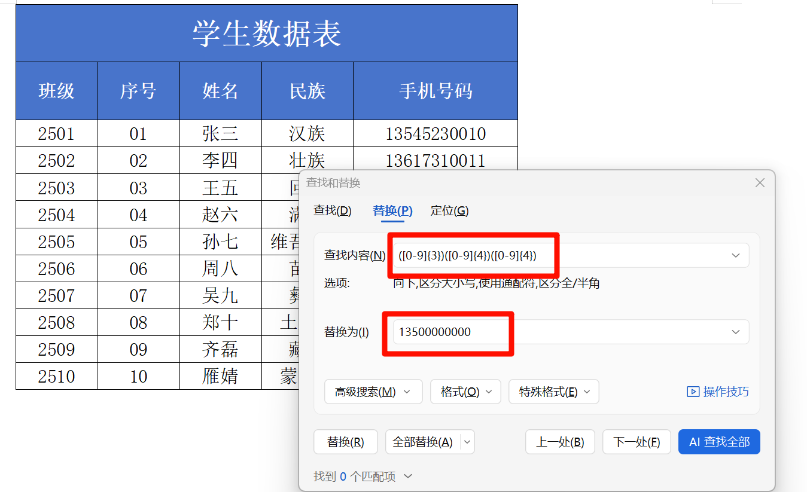Viewport: 807px width, 492px height.
Task: Click the 下一处(F) button
Action: click(637, 442)
